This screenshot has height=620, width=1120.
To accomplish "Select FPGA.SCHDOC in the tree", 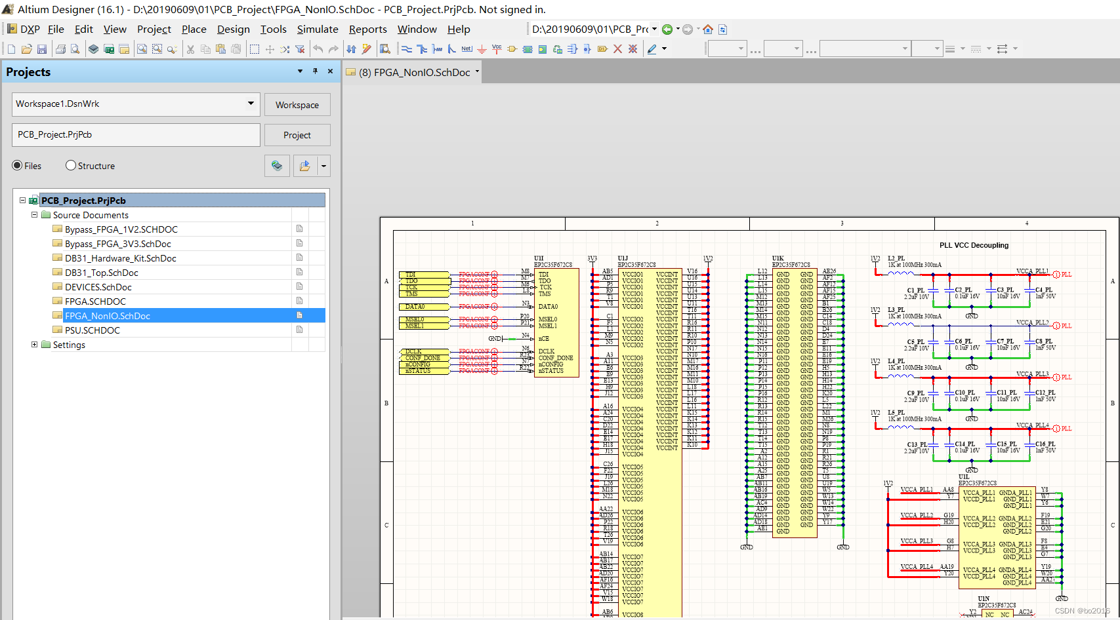I will pos(95,301).
